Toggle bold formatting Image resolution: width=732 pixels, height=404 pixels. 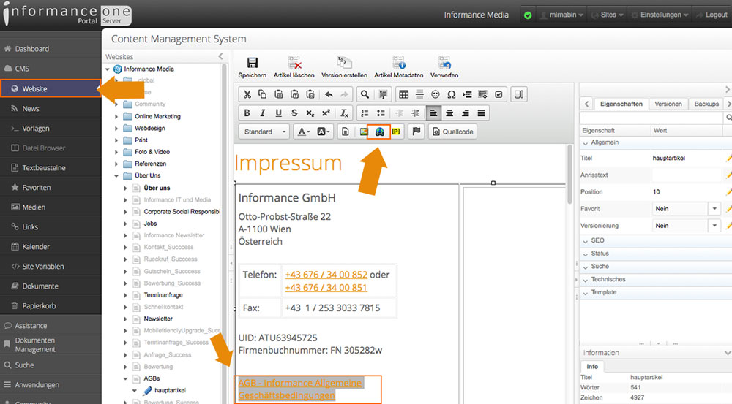pyautogui.click(x=247, y=113)
